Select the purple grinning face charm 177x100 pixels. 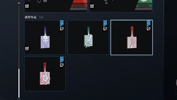coord(45,37)
